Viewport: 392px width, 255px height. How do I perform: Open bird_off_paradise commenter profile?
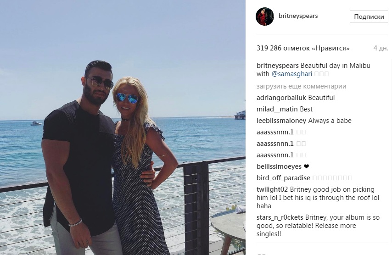tap(283, 178)
